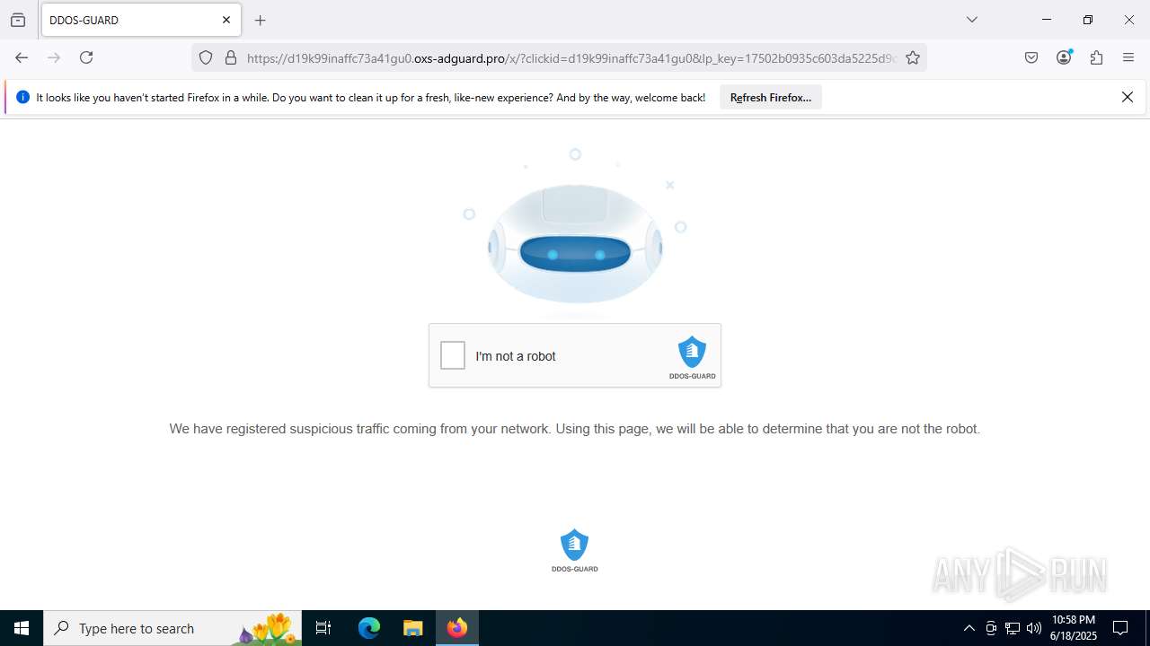Open tracking protection shield panel
The height and width of the screenshot is (646, 1150).
coord(206,57)
